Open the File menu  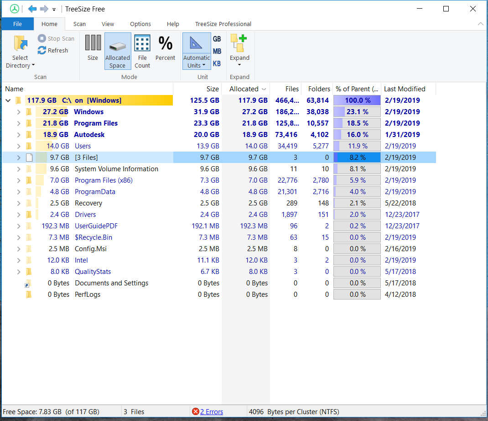[17, 24]
